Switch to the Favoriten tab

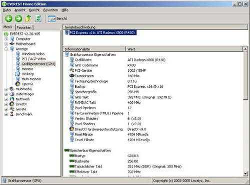pyautogui.click(x=24, y=27)
